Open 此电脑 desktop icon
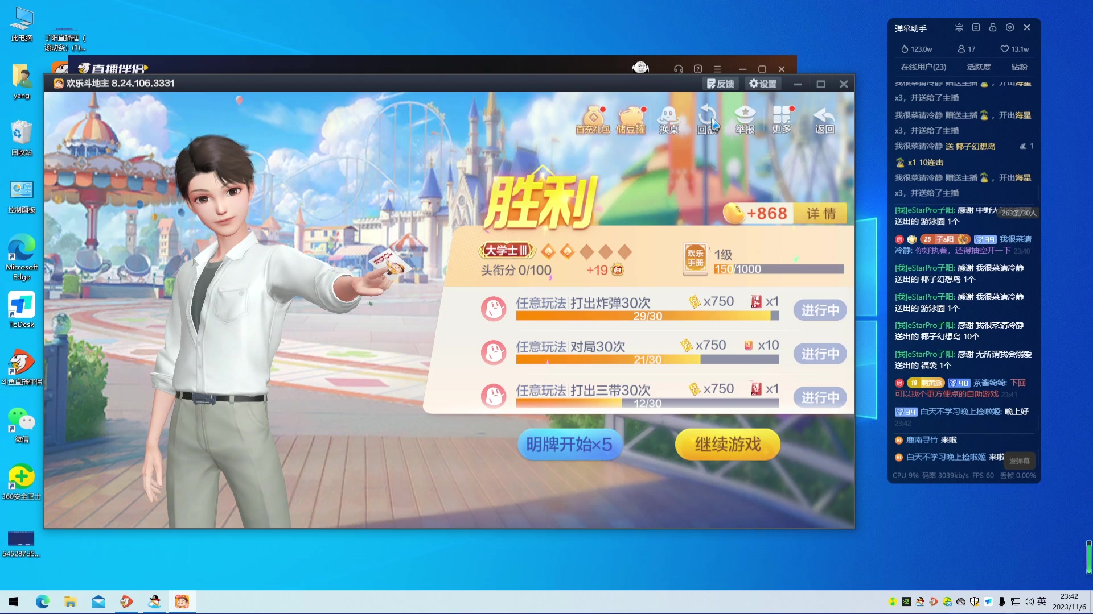This screenshot has height=614, width=1093. (22, 24)
